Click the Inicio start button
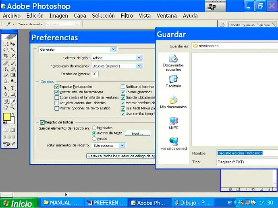 [19, 203]
